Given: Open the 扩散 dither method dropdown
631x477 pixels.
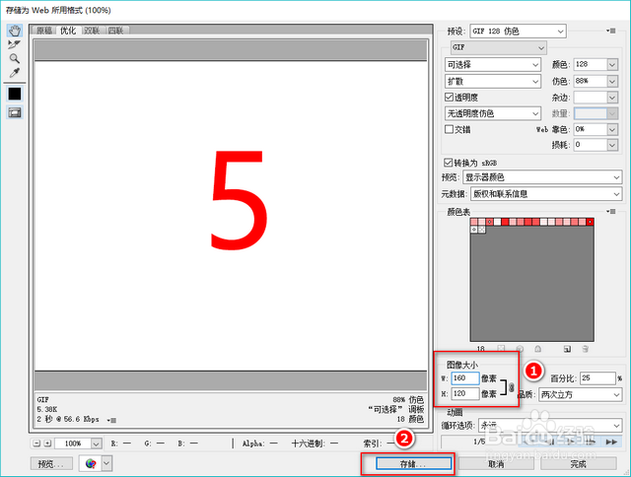Looking at the screenshot, I should click(493, 81).
